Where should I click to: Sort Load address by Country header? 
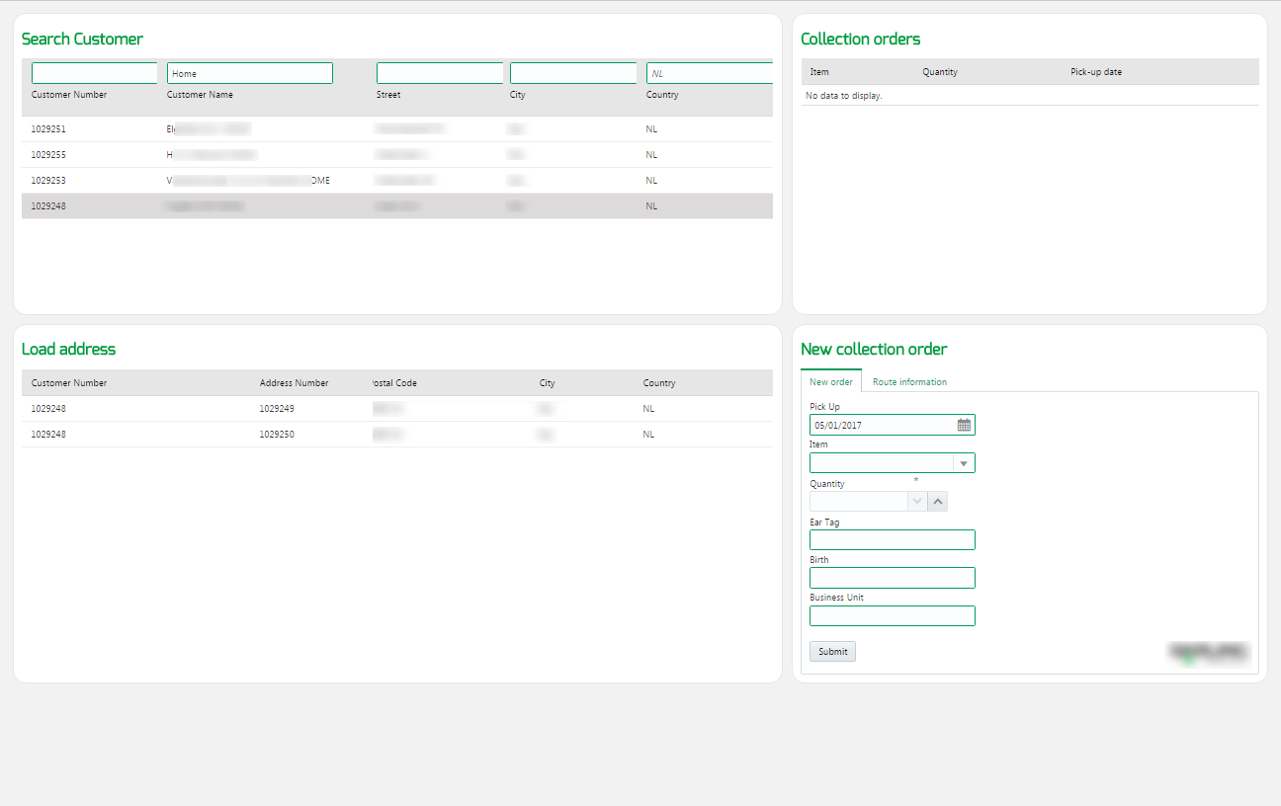(x=659, y=383)
